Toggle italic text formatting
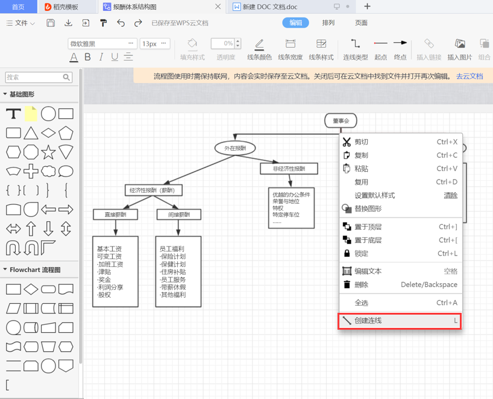The width and height of the screenshot is (493, 399). click(x=101, y=57)
